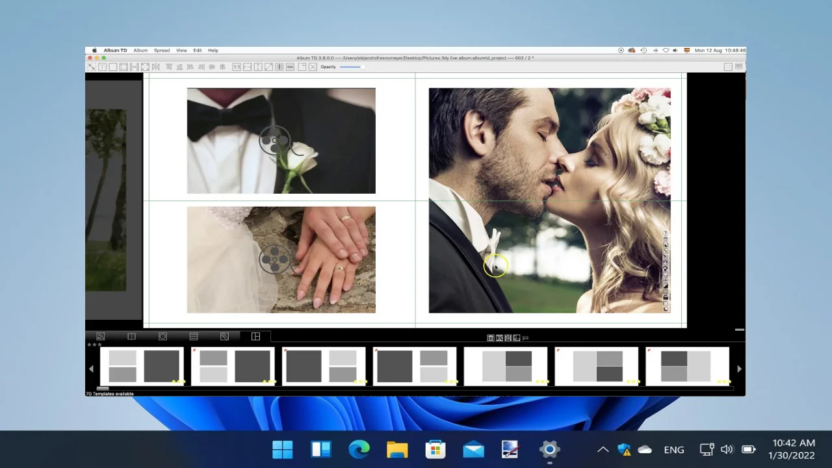
Task: Select the empty frame tool
Action: (x=113, y=67)
